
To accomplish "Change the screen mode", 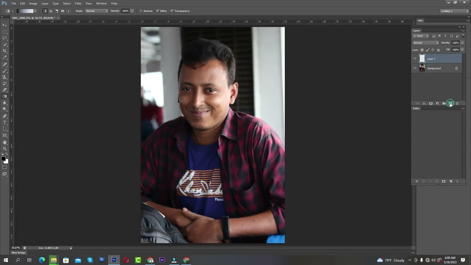I will [5, 174].
